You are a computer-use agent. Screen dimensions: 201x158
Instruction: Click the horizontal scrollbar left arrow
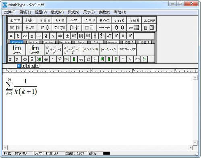pyautogui.click(x=5, y=148)
